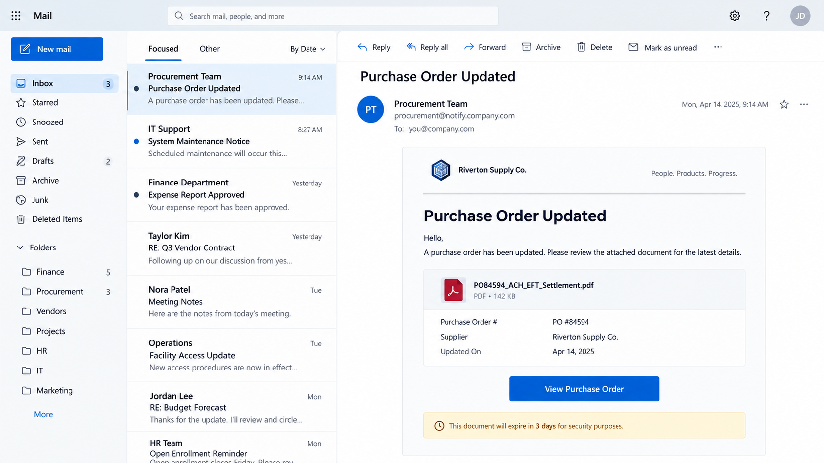Open Jordan Lee Budget Forecast email

(232, 407)
